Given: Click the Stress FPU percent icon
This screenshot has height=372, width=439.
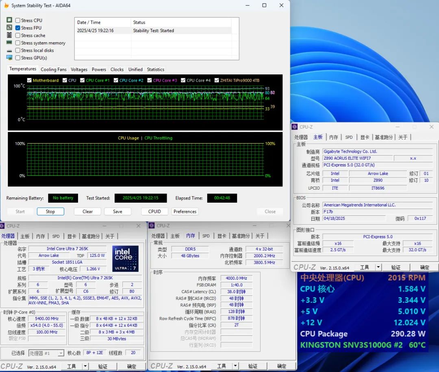Looking at the screenshot, I should point(9,27).
